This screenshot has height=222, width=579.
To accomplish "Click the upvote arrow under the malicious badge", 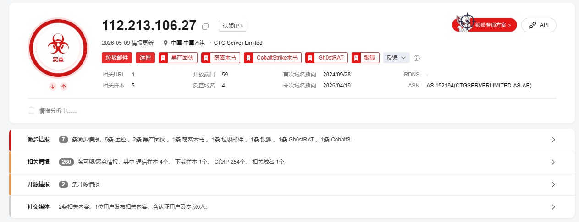I will pos(64,87).
